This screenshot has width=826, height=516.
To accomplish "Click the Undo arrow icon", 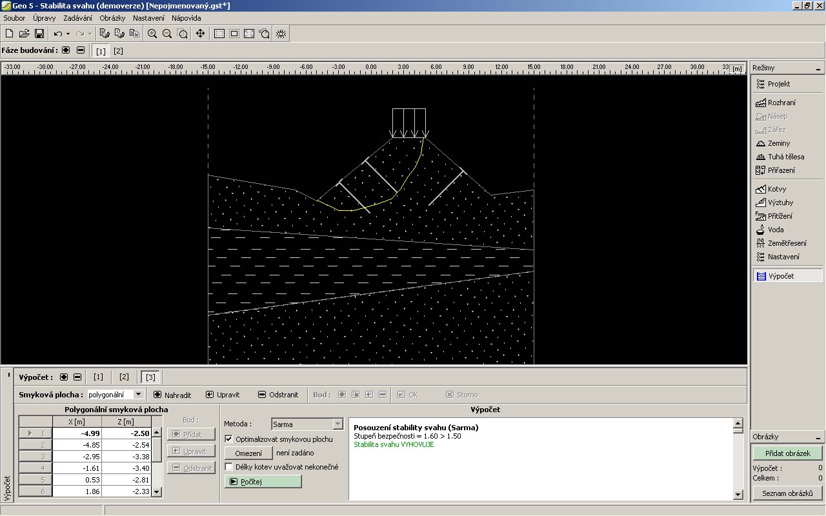I will 58,34.
